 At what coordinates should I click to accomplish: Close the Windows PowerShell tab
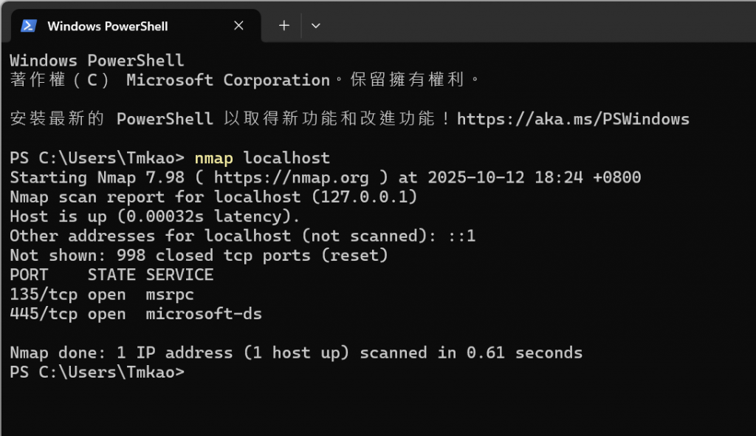(238, 26)
